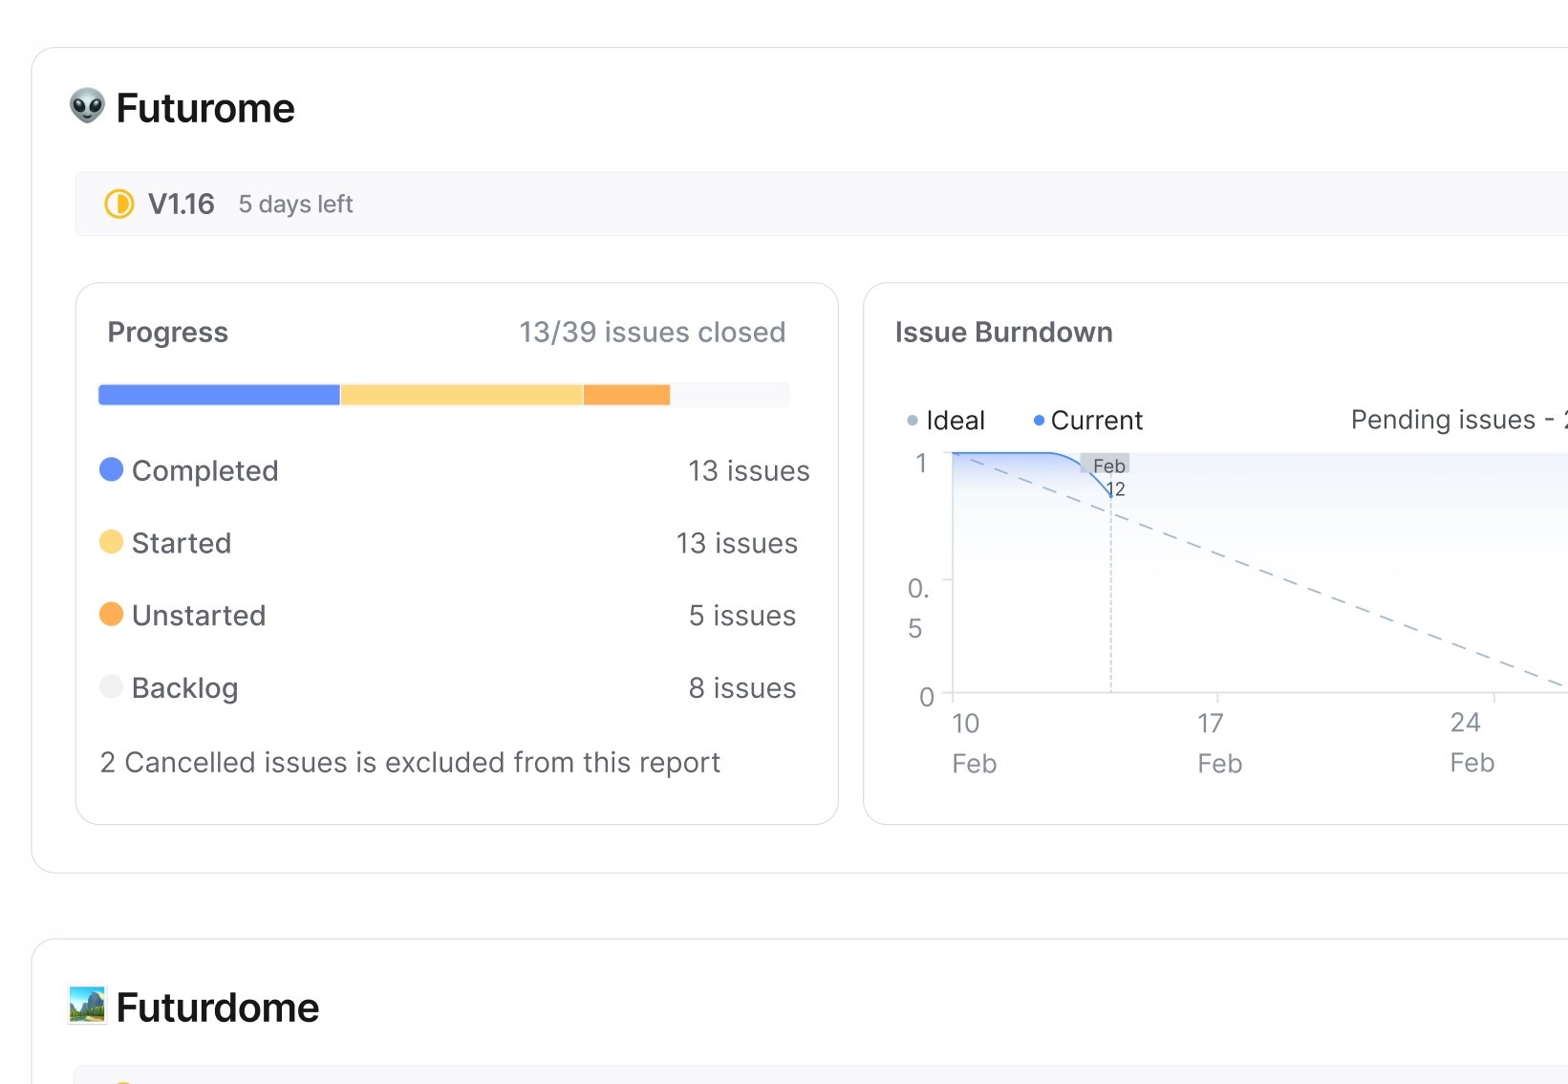Toggle the Ideal series label
Image resolution: width=1568 pixels, height=1084 pixels.
[x=955, y=421]
